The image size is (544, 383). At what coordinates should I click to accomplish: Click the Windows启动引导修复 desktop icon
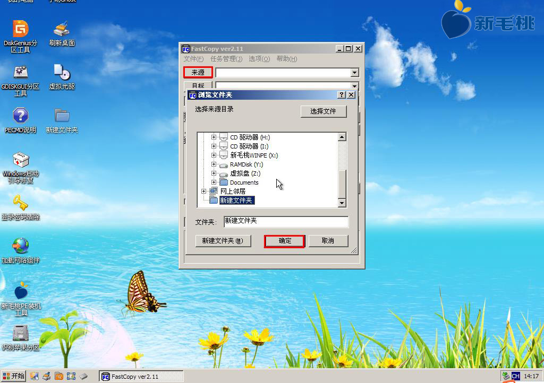coord(21,168)
